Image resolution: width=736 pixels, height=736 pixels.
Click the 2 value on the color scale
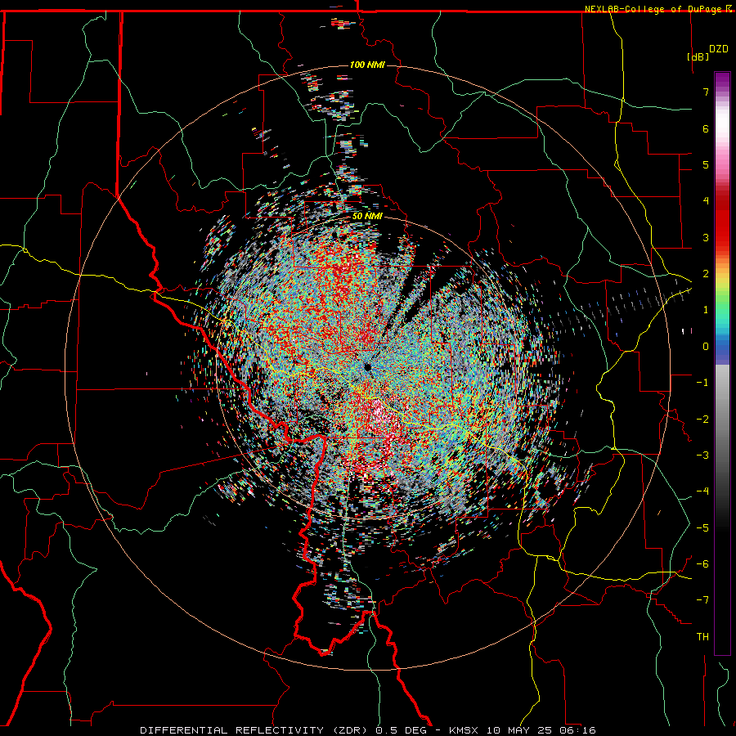(x=706, y=274)
